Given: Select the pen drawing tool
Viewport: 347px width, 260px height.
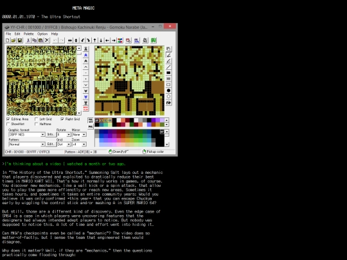Looking at the screenshot, I should pos(168,55).
